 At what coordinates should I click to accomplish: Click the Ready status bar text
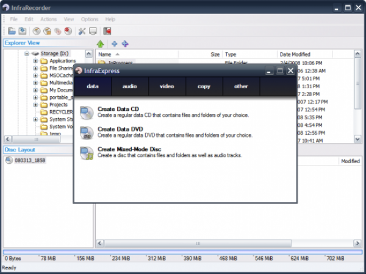9,267
